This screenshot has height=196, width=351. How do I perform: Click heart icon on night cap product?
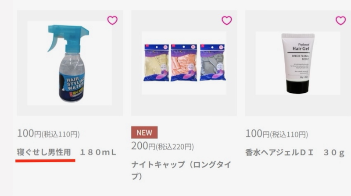click(x=227, y=20)
